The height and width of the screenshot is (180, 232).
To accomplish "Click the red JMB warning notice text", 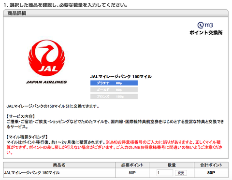I will pos(115,147).
